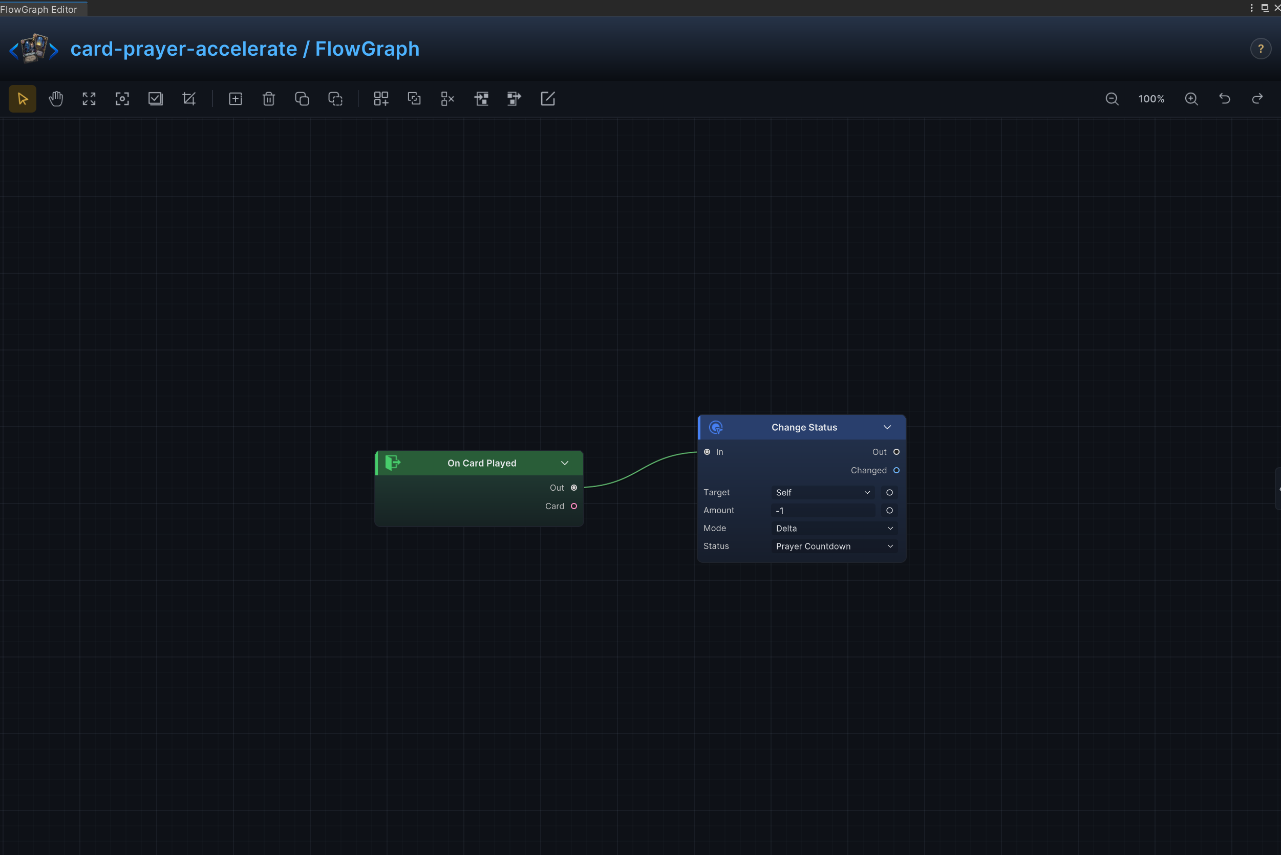1281x855 pixels.
Task: Click the focus on selection icon
Action: 122,99
